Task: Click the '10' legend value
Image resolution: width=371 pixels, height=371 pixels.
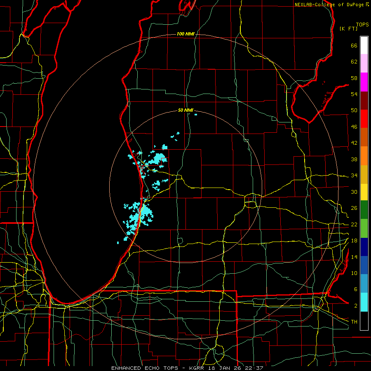Action: tap(354, 273)
